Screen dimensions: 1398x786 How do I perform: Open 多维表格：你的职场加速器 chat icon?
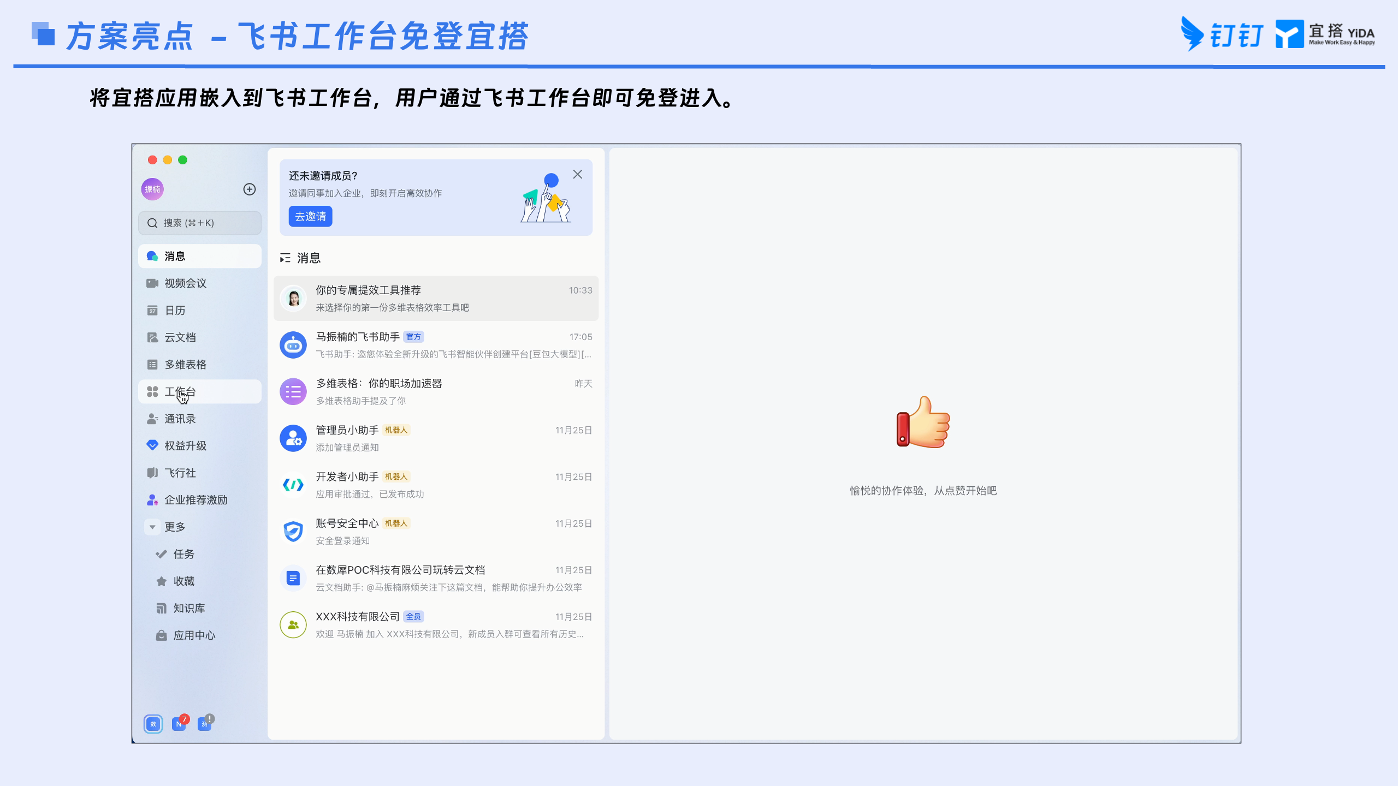point(293,391)
